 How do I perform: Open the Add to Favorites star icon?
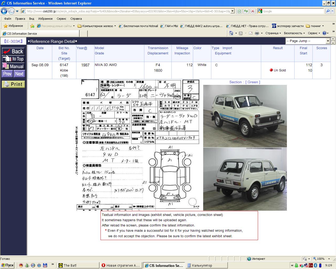(32, 26)
